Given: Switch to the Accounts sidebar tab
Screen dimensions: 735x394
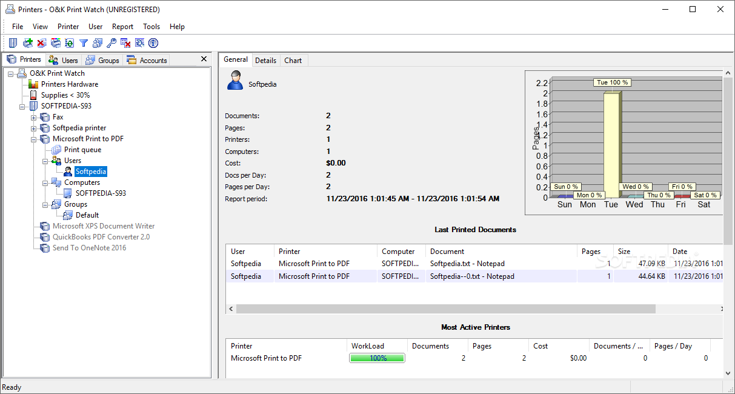Looking at the screenshot, I should point(147,60).
